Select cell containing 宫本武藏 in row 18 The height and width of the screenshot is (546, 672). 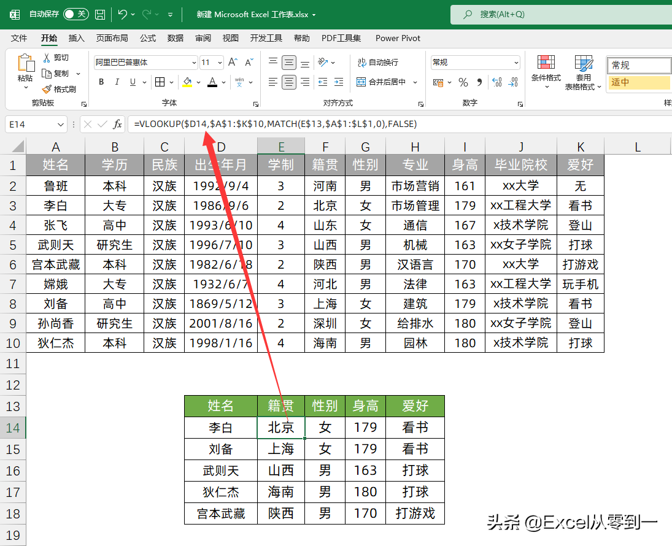coord(221,513)
